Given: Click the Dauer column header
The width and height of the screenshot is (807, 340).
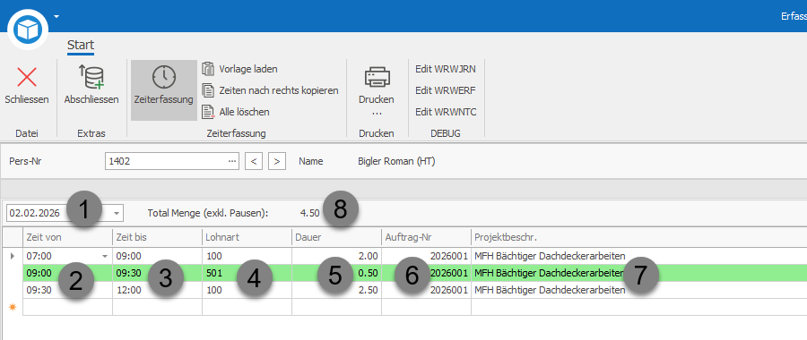Looking at the screenshot, I should (336, 237).
